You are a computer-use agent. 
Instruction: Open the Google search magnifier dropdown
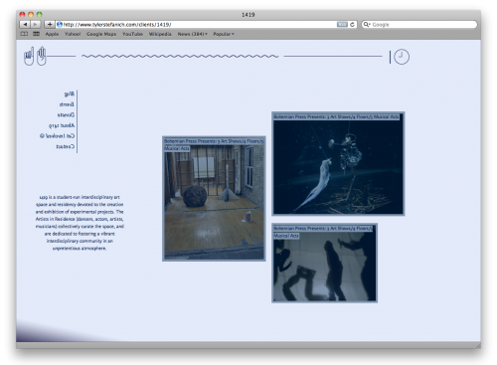[367, 25]
